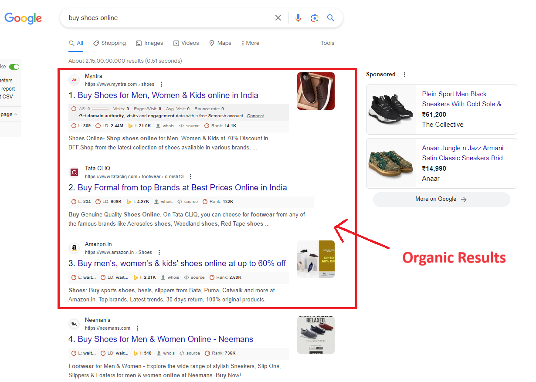
Task: Toggle the green SEO extension switch
Action: [x=14, y=67]
